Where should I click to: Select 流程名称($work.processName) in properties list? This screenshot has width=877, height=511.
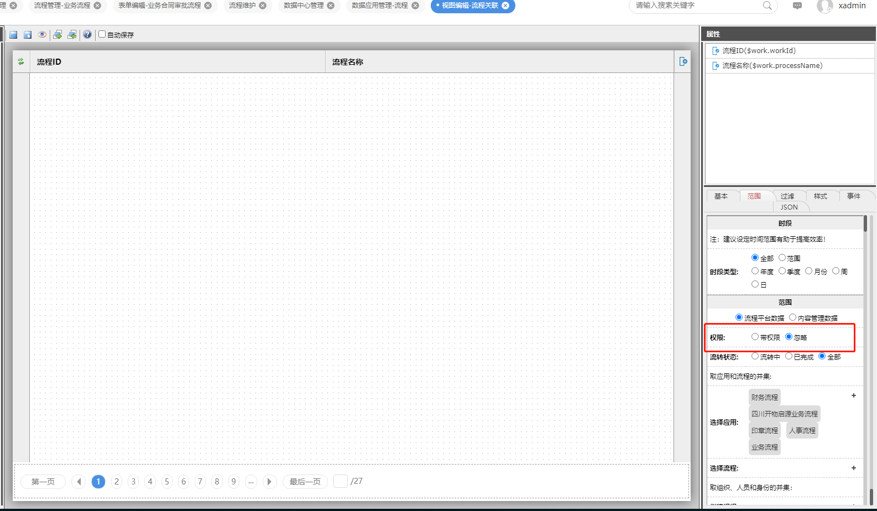[790, 65]
